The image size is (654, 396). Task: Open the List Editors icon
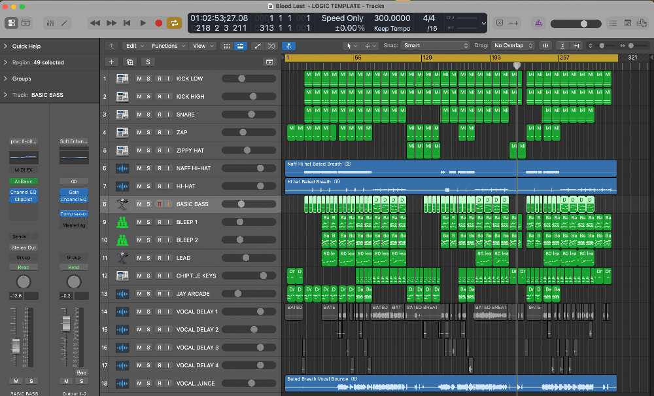click(613, 23)
